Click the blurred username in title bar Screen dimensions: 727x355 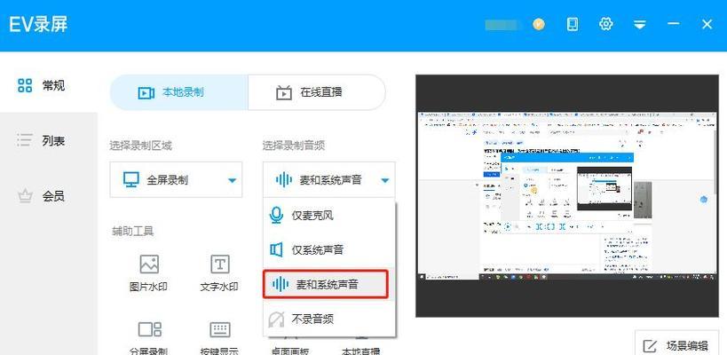(503, 25)
